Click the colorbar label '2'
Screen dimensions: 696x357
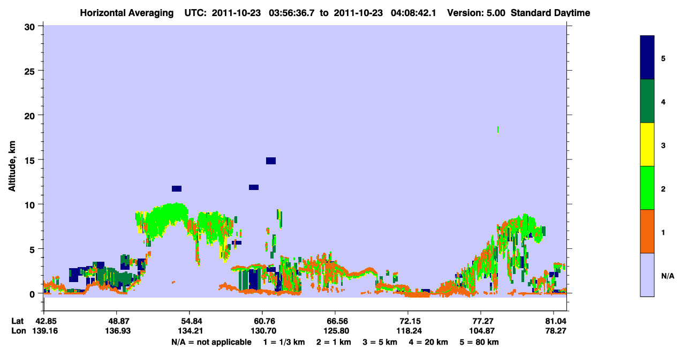[663, 188]
